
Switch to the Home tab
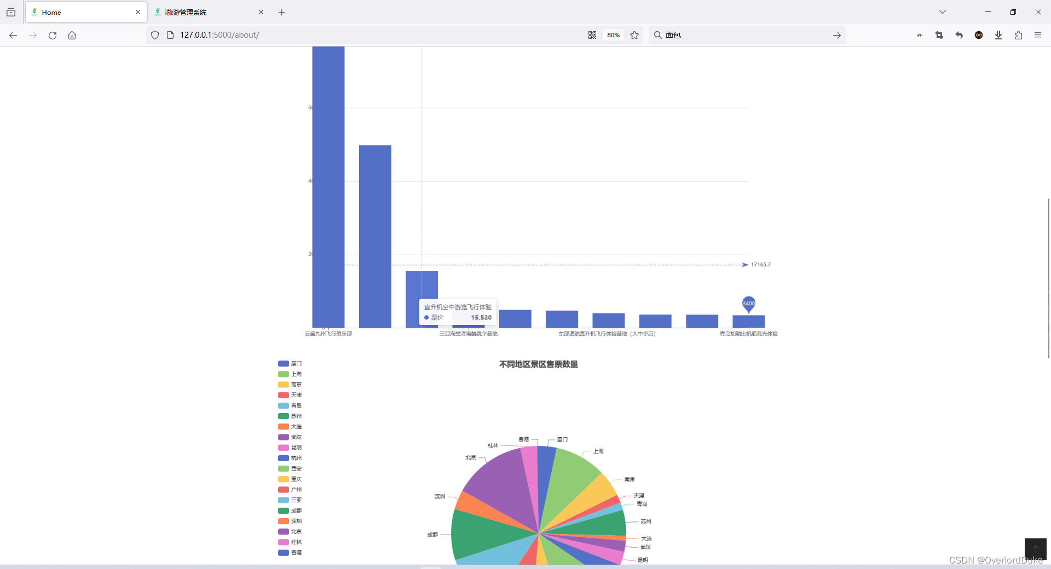tap(86, 12)
